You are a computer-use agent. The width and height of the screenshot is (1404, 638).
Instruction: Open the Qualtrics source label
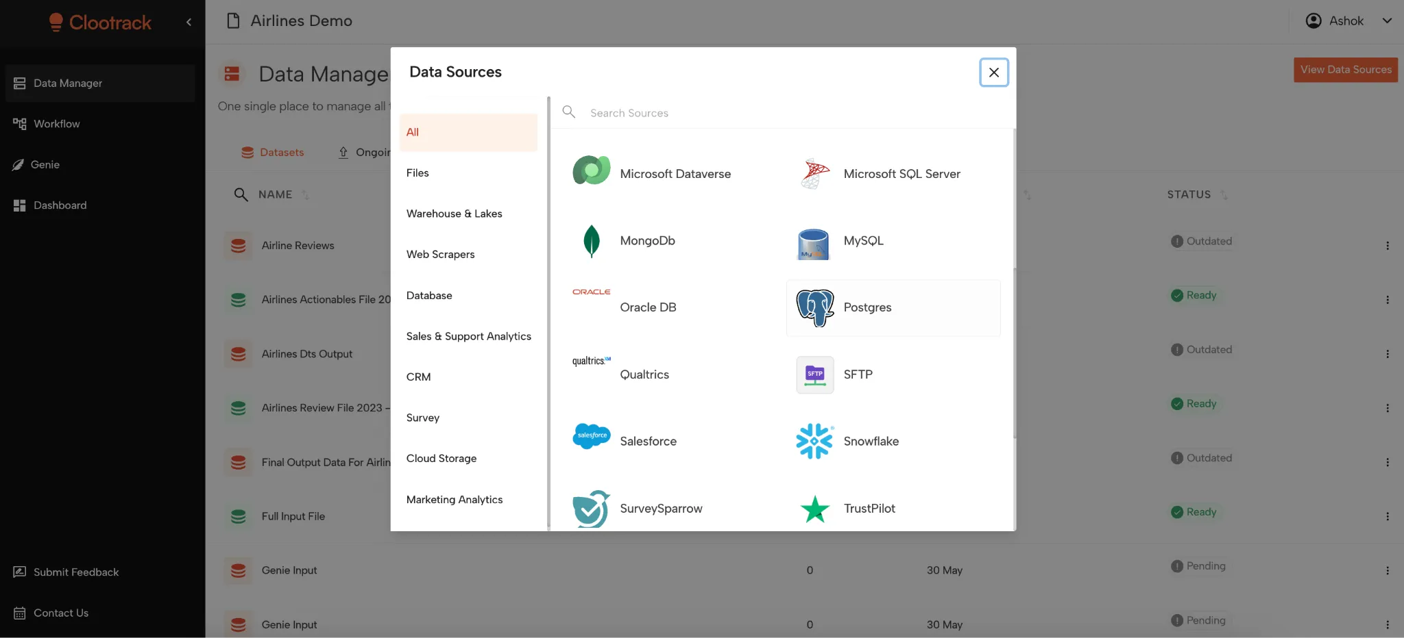(644, 374)
